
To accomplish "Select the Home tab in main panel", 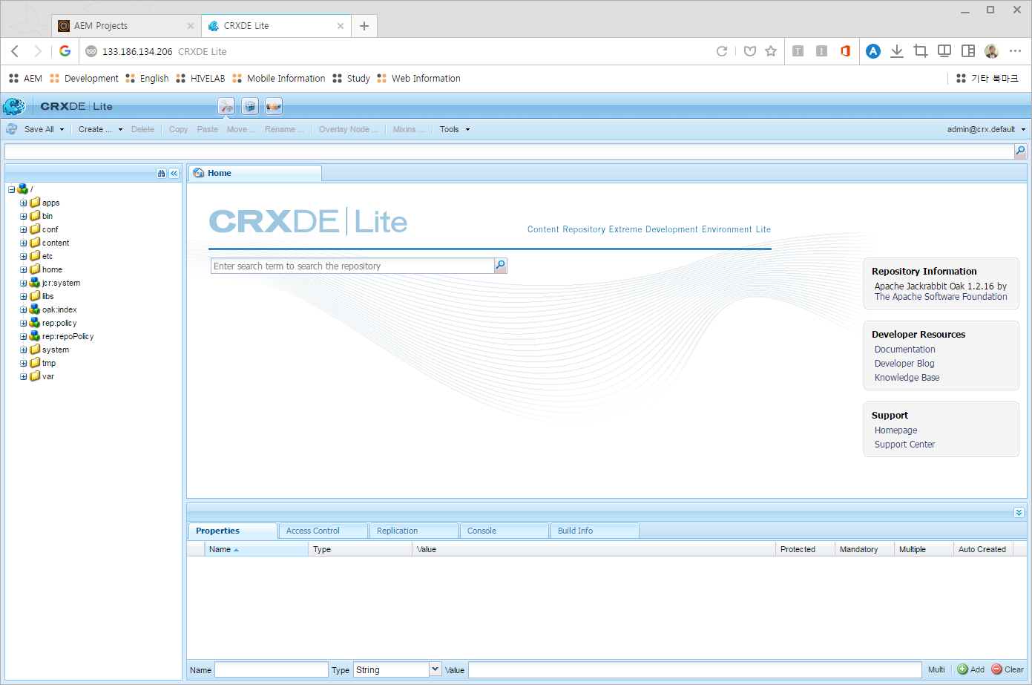I will [x=254, y=173].
